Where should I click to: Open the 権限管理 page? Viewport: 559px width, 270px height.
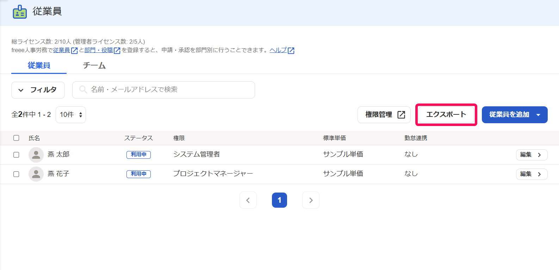tap(384, 115)
